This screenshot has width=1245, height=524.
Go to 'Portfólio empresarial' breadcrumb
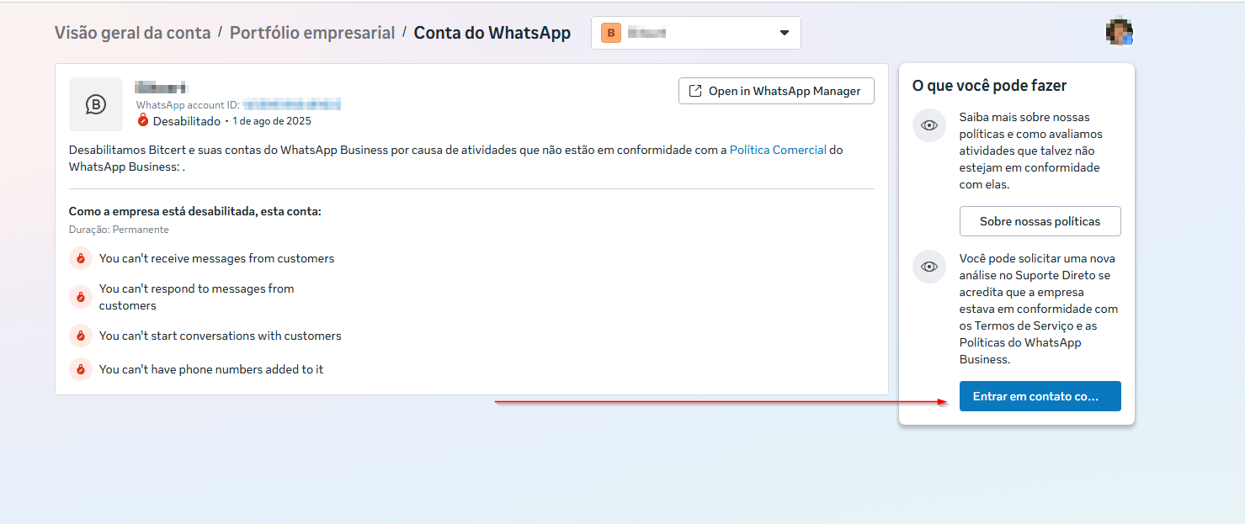[x=312, y=33]
